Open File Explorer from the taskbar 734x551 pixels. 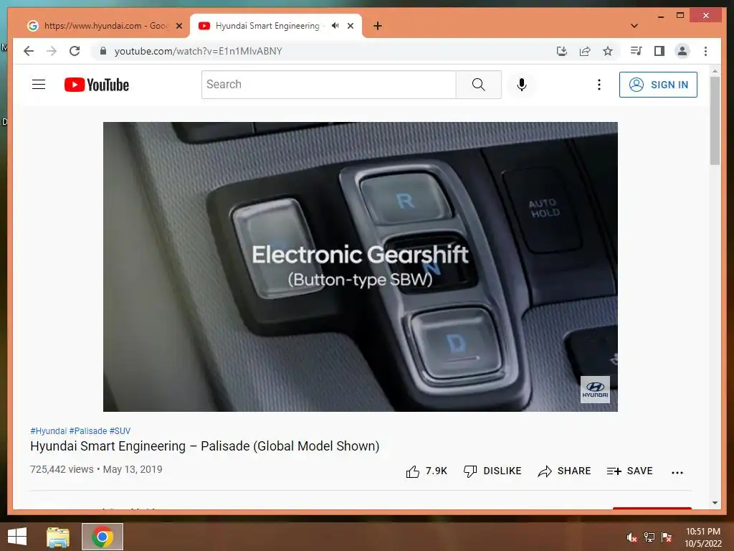pos(58,537)
